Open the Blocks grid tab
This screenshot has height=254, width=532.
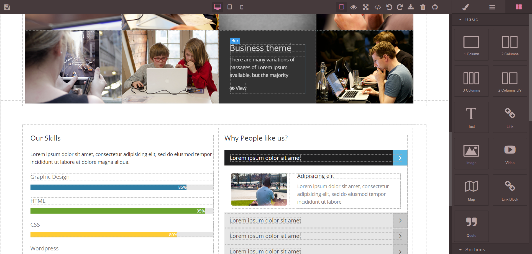click(x=519, y=7)
